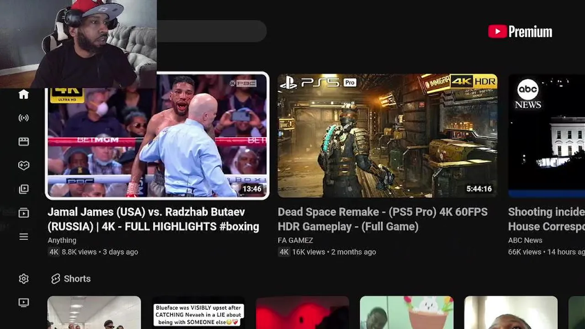Image resolution: width=585 pixels, height=329 pixels.
Task: Click the 4K badge under Dead Space video
Action: point(284,252)
